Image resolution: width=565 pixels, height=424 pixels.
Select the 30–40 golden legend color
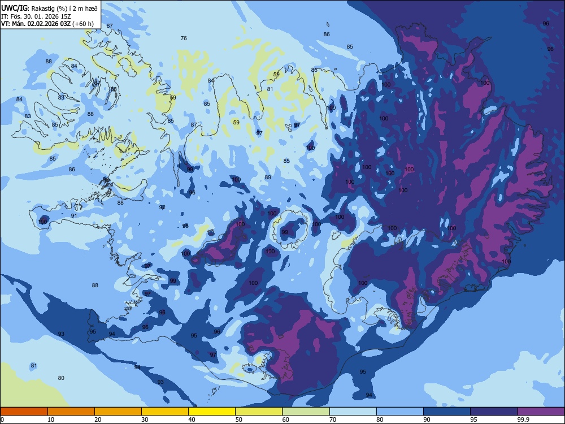[x=165, y=412]
